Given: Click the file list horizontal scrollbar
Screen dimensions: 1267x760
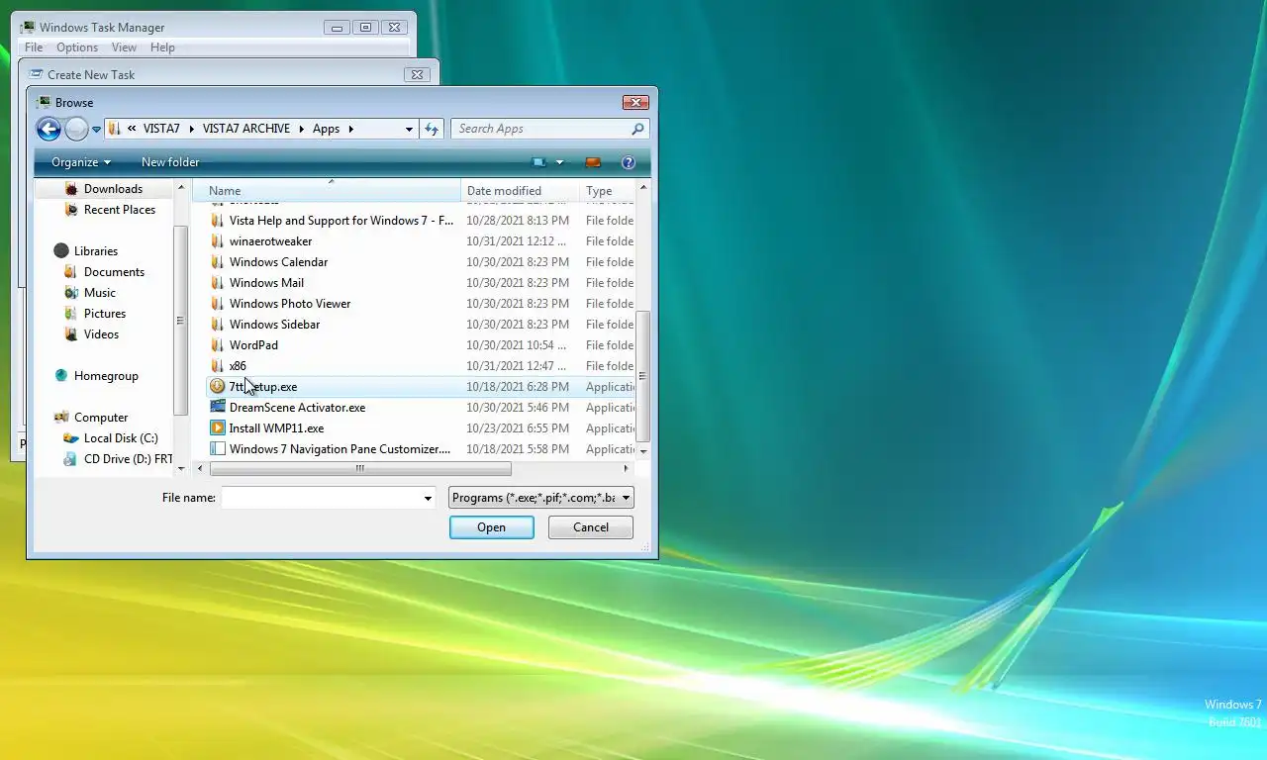Looking at the screenshot, I should click(360, 469).
